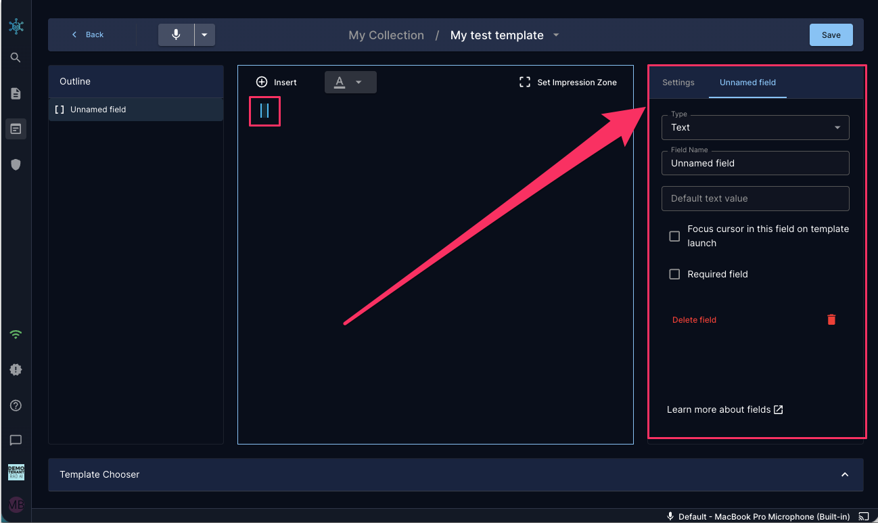
Task: Open the templates icon in the sidebar
Action: coord(16,129)
